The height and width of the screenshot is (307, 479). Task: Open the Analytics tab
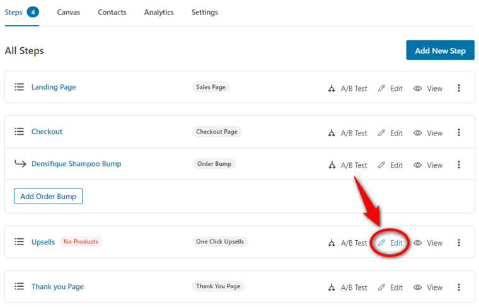(159, 13)
